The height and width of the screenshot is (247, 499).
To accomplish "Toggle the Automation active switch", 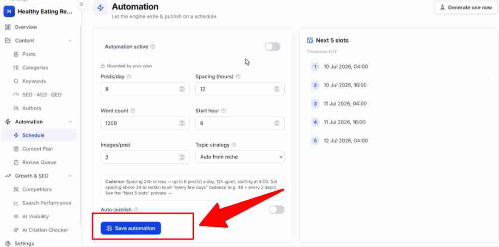I will 272,47.
